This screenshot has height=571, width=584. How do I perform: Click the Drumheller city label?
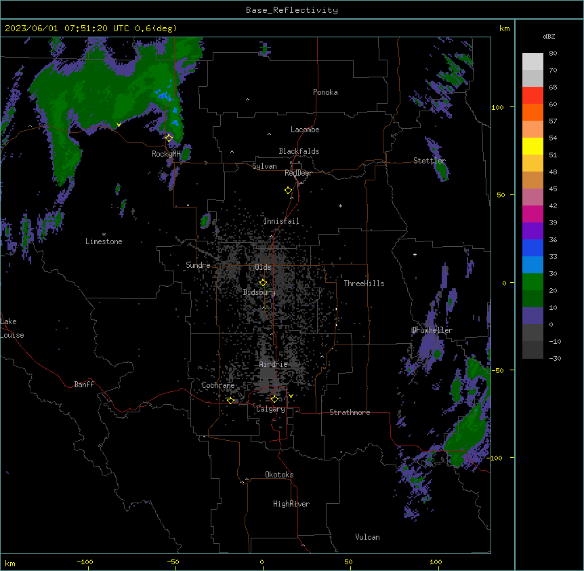(432, 330)
